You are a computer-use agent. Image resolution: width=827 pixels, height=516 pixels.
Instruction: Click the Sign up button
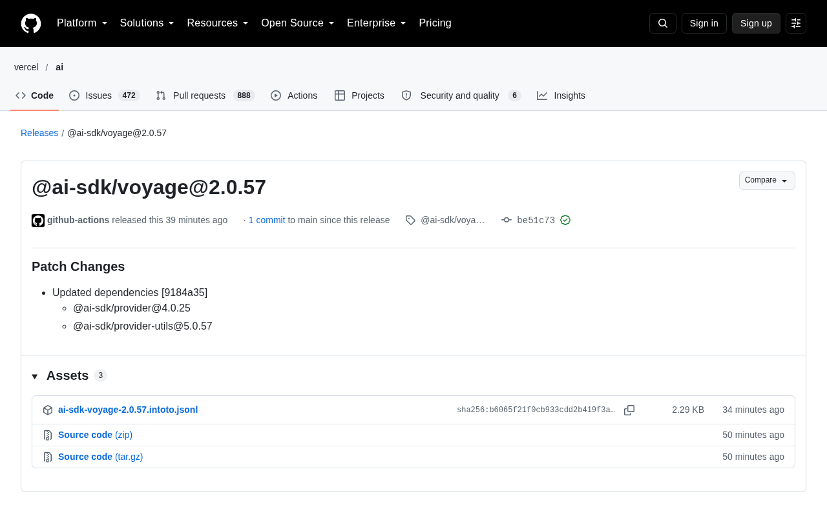point(756,23)
